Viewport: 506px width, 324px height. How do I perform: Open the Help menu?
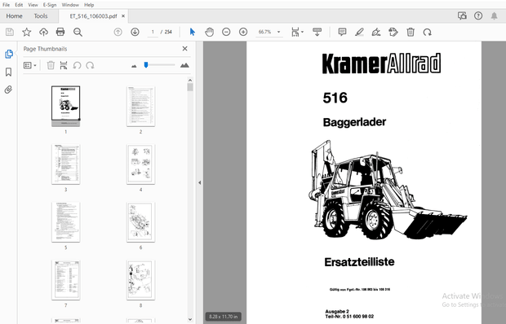(x=89, y=5)
